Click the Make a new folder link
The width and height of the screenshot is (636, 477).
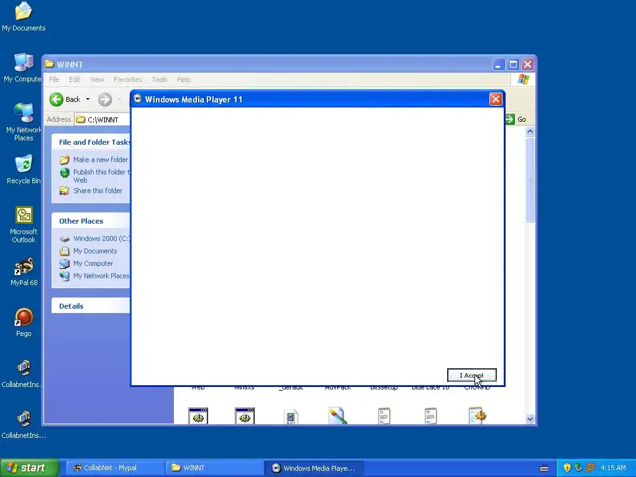point(101,160)
